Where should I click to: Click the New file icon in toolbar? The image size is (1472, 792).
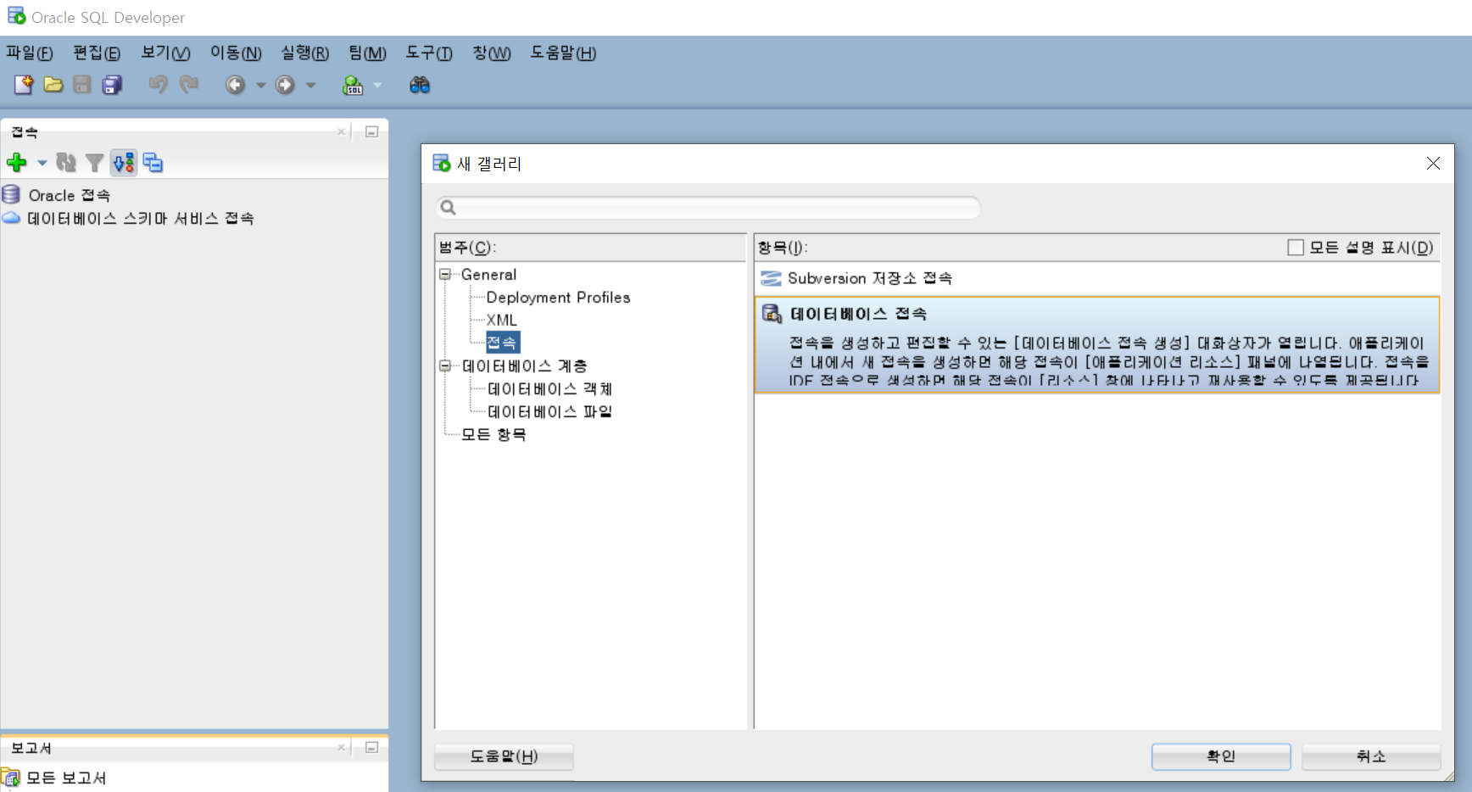click(23, 85)
